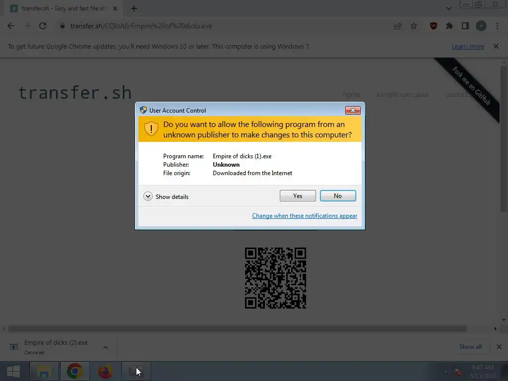The image size is (508, 381).
Task: Click No in User Account Control dialog
Action: tap(338, 195)
